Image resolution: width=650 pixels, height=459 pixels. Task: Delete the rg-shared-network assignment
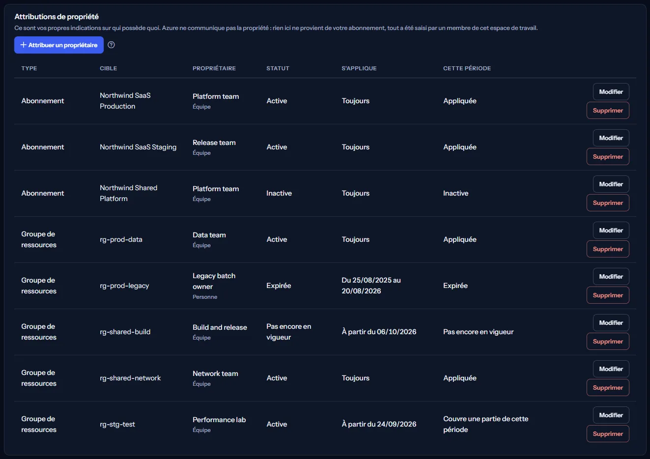(608, 388)
